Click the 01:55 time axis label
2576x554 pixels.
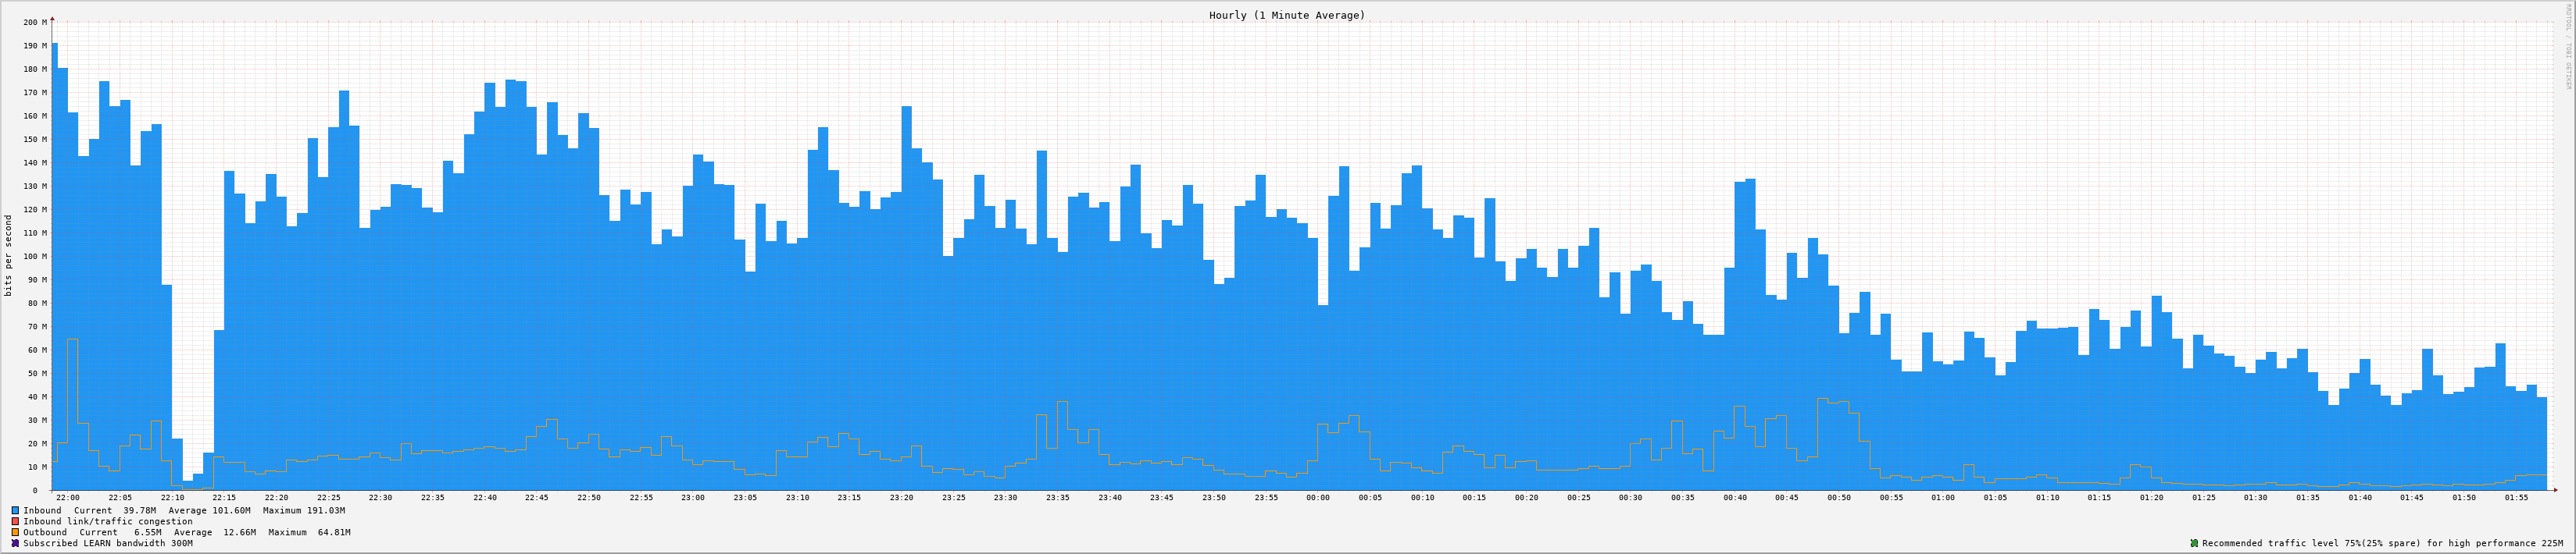click(2516, 497)
